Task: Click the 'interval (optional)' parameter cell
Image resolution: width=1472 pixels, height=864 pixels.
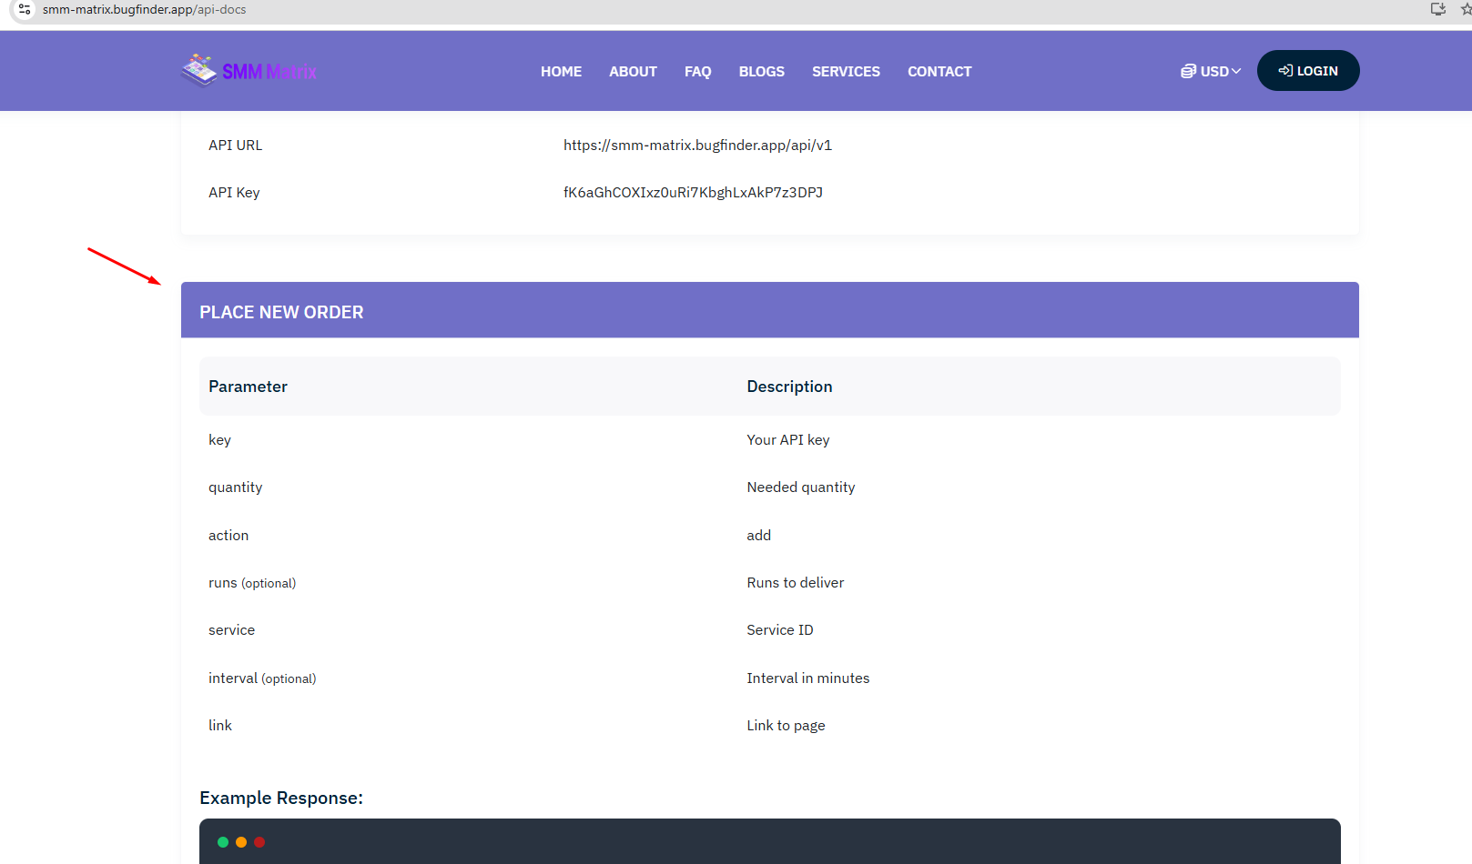Action: point(262,678)
